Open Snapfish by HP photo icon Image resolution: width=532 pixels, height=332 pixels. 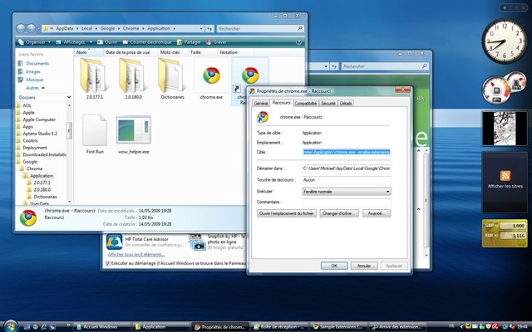pos(197,242)
